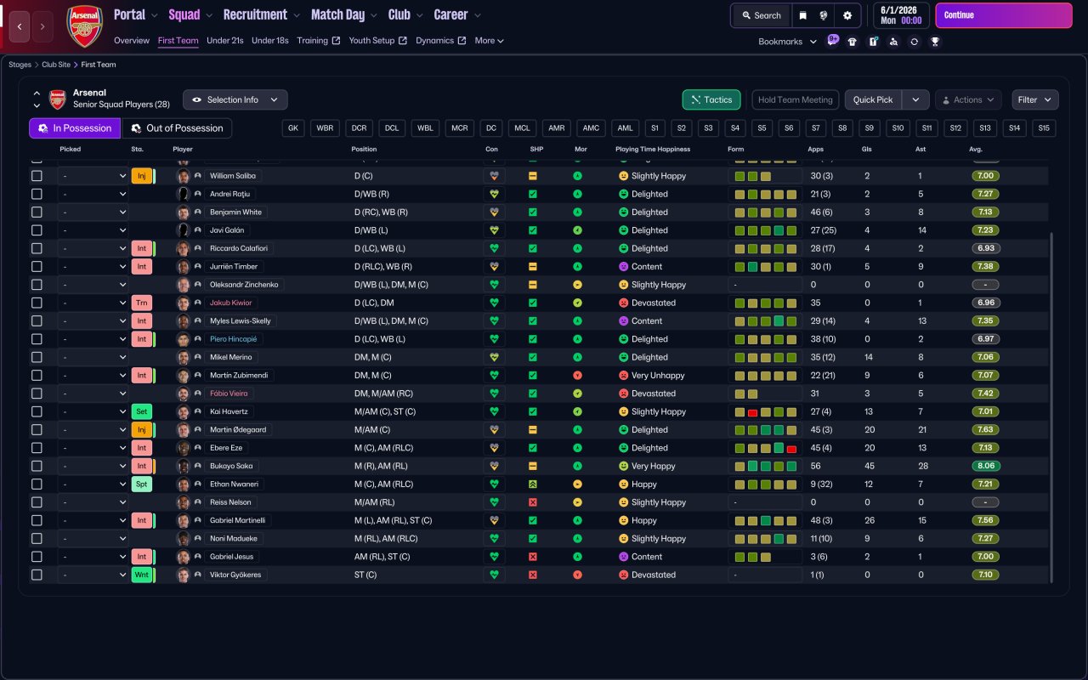Click Fábio Vieira's player portrait

click(183, 394)
